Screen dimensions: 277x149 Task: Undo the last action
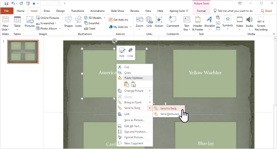tap(13, 3)
